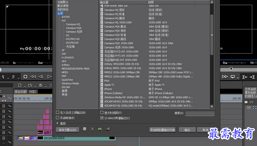This screenshot has width=257, height=146.
Task: Click the Set In point icon
Action: point(3,77)
